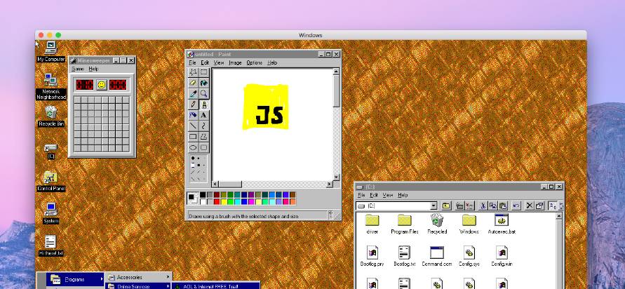
Task: Click Disconnect Net Drive icon in C: toolbar
Action: coord(469,206)
